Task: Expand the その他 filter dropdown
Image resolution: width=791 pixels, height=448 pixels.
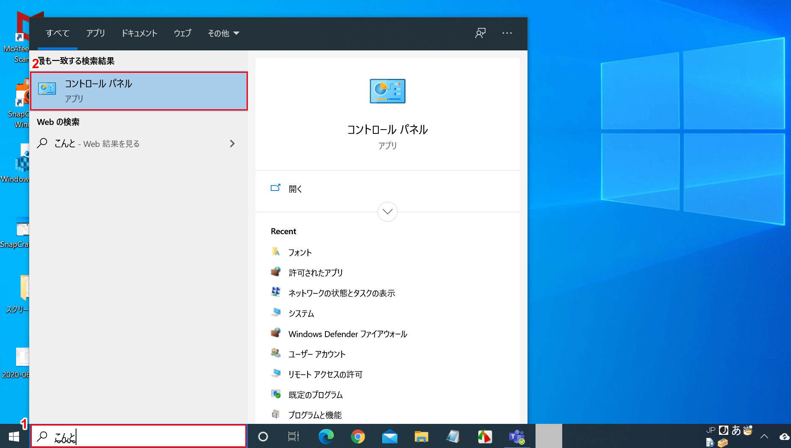Action: pyautogui.click(x=223, y=33)
